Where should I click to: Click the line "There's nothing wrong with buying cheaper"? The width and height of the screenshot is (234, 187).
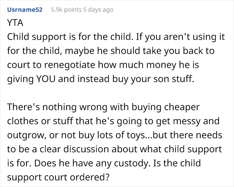click(x=103, y=107)
